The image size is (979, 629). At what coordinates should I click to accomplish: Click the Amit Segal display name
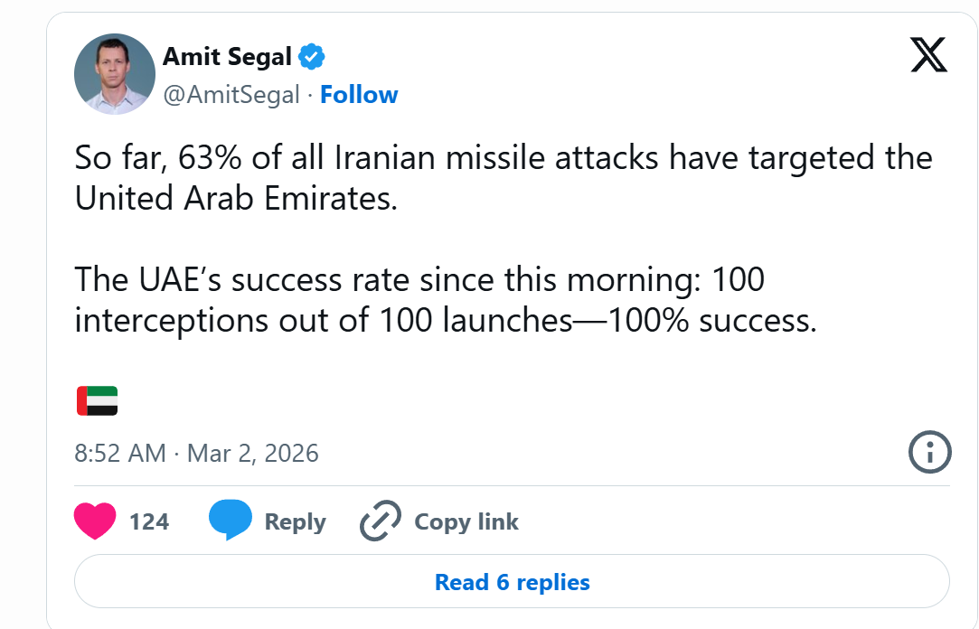click(x=227, y=58)
